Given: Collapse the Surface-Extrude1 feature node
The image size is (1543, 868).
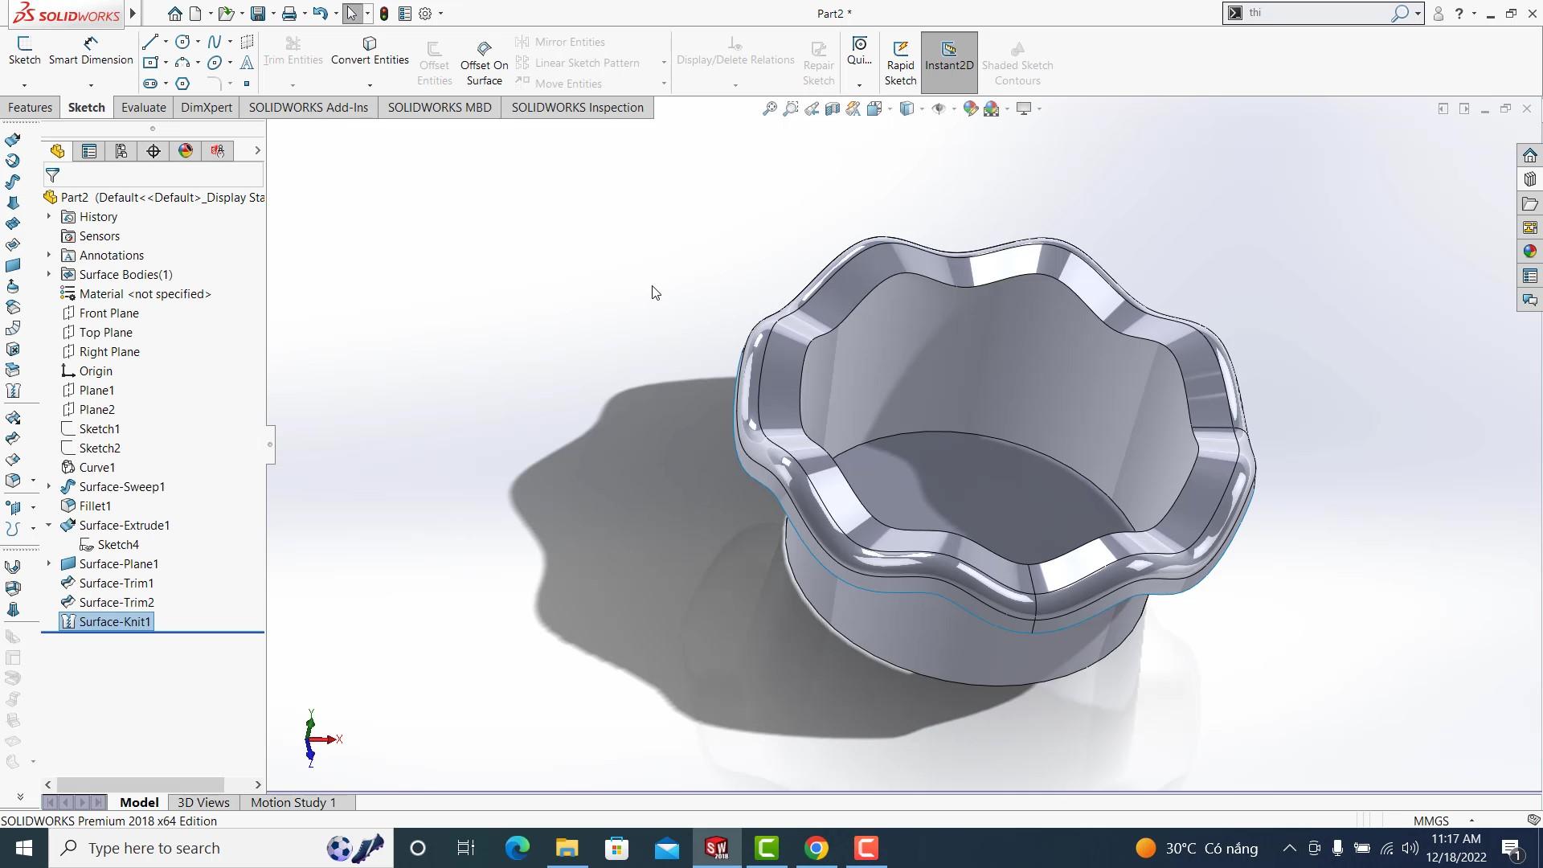Looking at the screenshot, I should coord(48,526).
